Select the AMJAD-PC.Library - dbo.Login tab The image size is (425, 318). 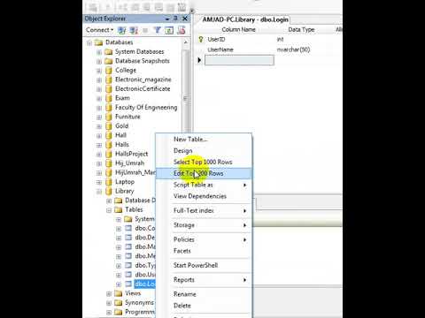pos(245,19)
